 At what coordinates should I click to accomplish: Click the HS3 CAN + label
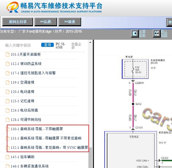143,161
